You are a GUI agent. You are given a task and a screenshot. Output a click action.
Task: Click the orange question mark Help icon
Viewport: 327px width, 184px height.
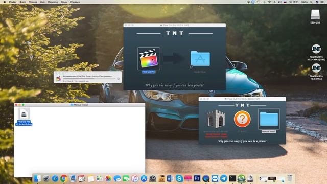point(242,119)
